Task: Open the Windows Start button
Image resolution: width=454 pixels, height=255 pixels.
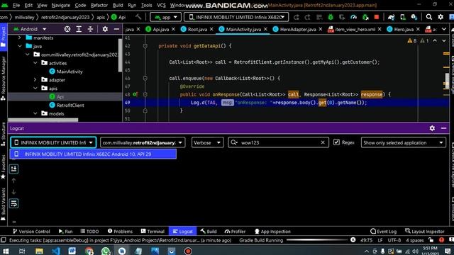Action: point(6,251)
